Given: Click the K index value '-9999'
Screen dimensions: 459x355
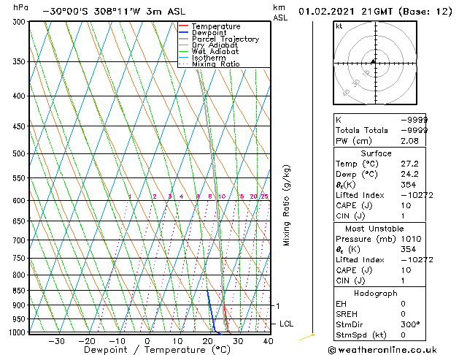Looking at the screenshot, I should tap(414, 120).
